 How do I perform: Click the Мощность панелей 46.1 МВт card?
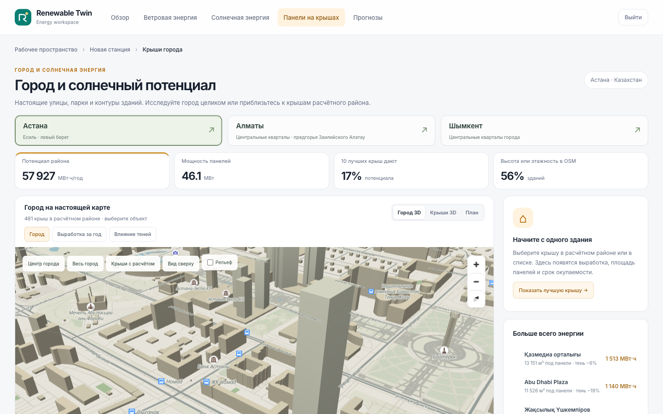coord(252,171)
